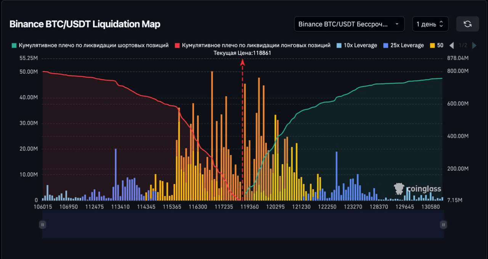The width and height of the screenshot is (488, 259).
Task: Click the red dashed current price marker arrow
Action: 242,62
